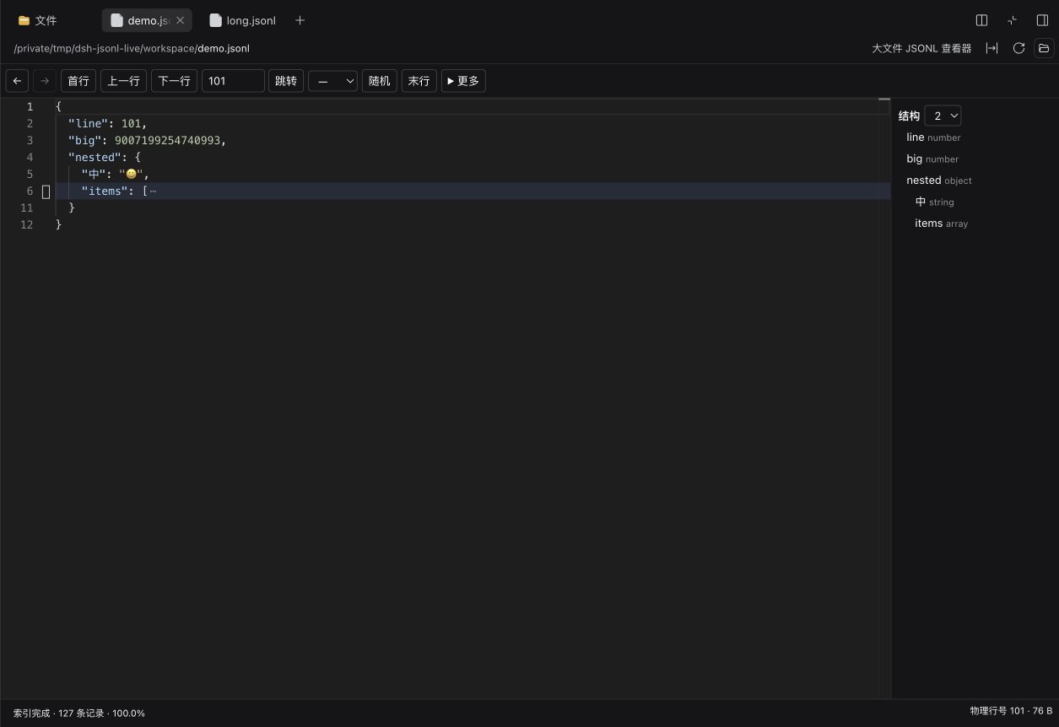
Task: Select the 中 string structure entry
Action: coord(934,202)
